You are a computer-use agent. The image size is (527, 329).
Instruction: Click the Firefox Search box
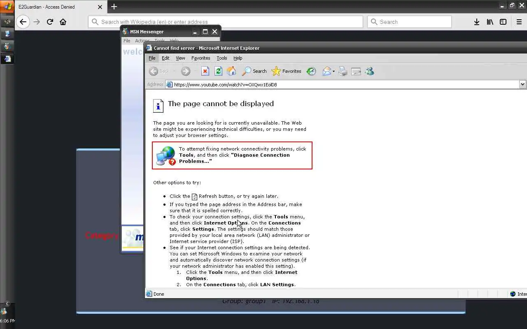pos(409,22)
